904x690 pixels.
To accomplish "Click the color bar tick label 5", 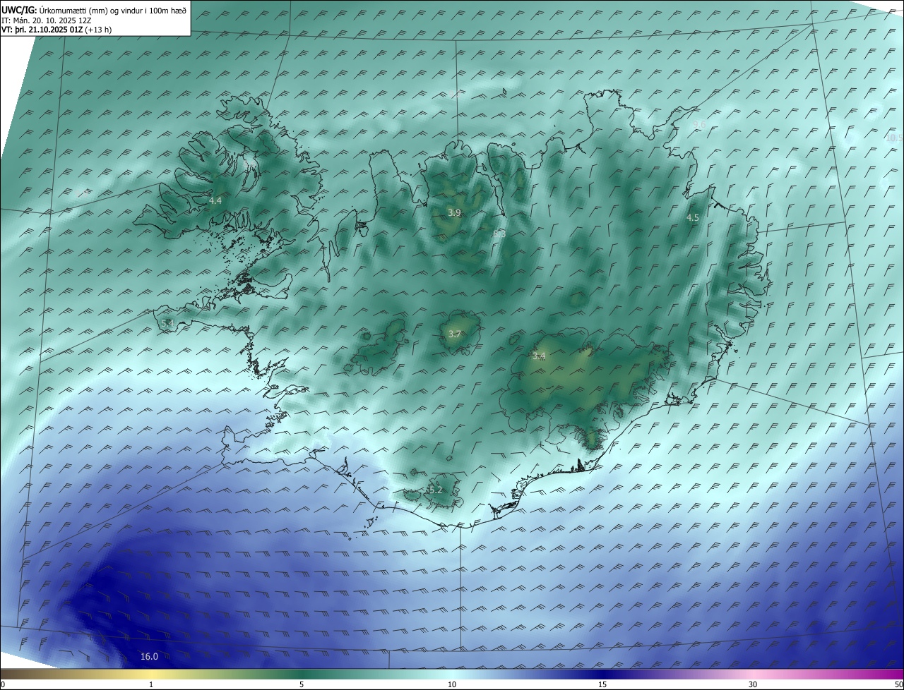I will pyautogui.click(x=302, y=684).
